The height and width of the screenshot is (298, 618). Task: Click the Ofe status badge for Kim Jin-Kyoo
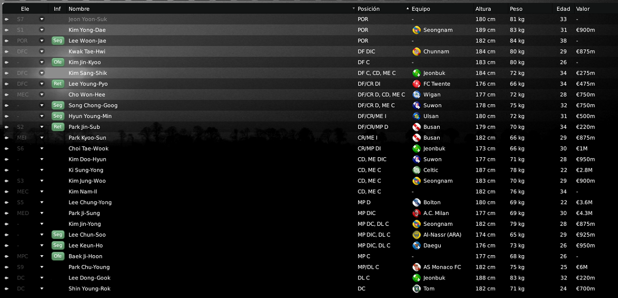coord(57,62)
